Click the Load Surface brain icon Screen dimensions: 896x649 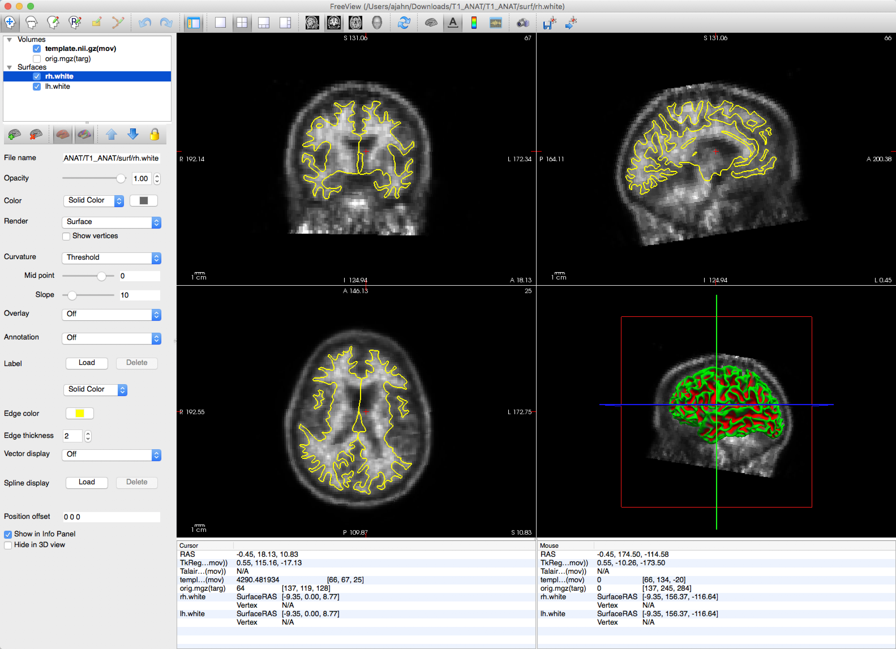(x=15, y=135)
